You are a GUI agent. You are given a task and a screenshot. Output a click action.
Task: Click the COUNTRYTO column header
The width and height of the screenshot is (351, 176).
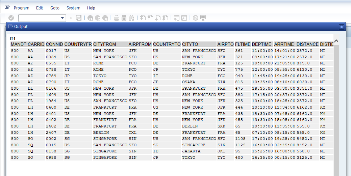pyautogui.click(x=167, y=44)
